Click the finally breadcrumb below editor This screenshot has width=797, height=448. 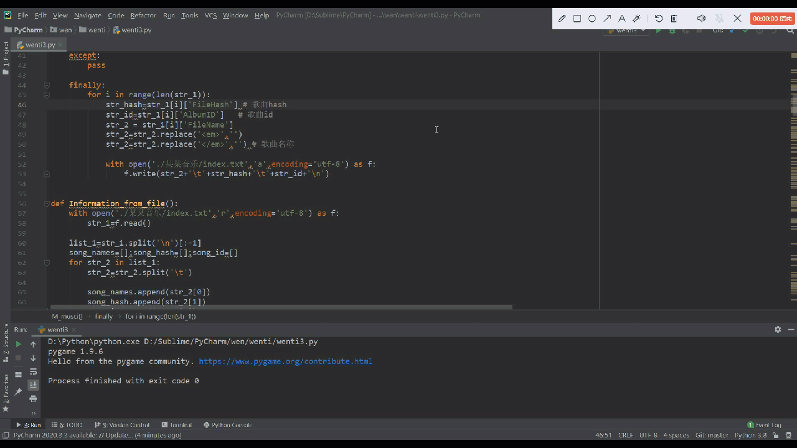(x=104, y=316)
